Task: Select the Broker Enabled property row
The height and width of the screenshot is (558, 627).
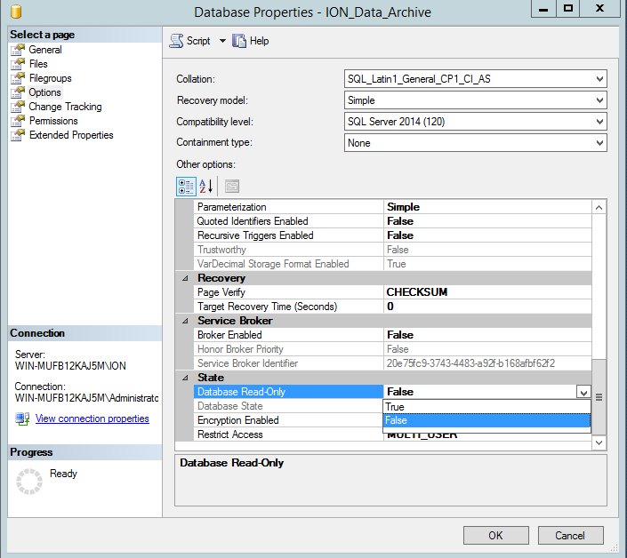Action: coord(393,335)
